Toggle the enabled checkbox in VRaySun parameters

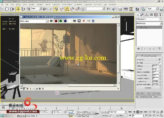pyautogui.click(x=160, y=59)
